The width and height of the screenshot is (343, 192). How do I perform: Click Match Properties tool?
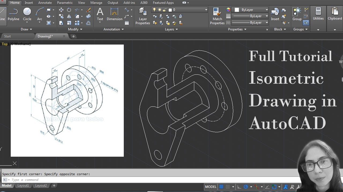[217, 16]
